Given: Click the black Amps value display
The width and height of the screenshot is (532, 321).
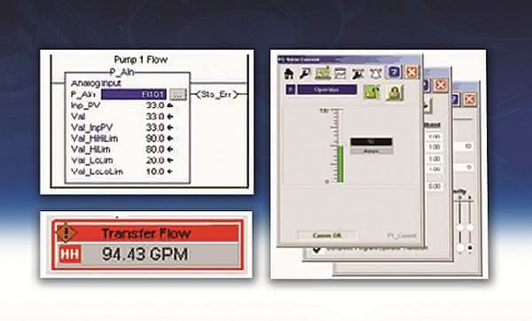Looking at the screenshot, I should pyautogui.click(x=372, y=142).
